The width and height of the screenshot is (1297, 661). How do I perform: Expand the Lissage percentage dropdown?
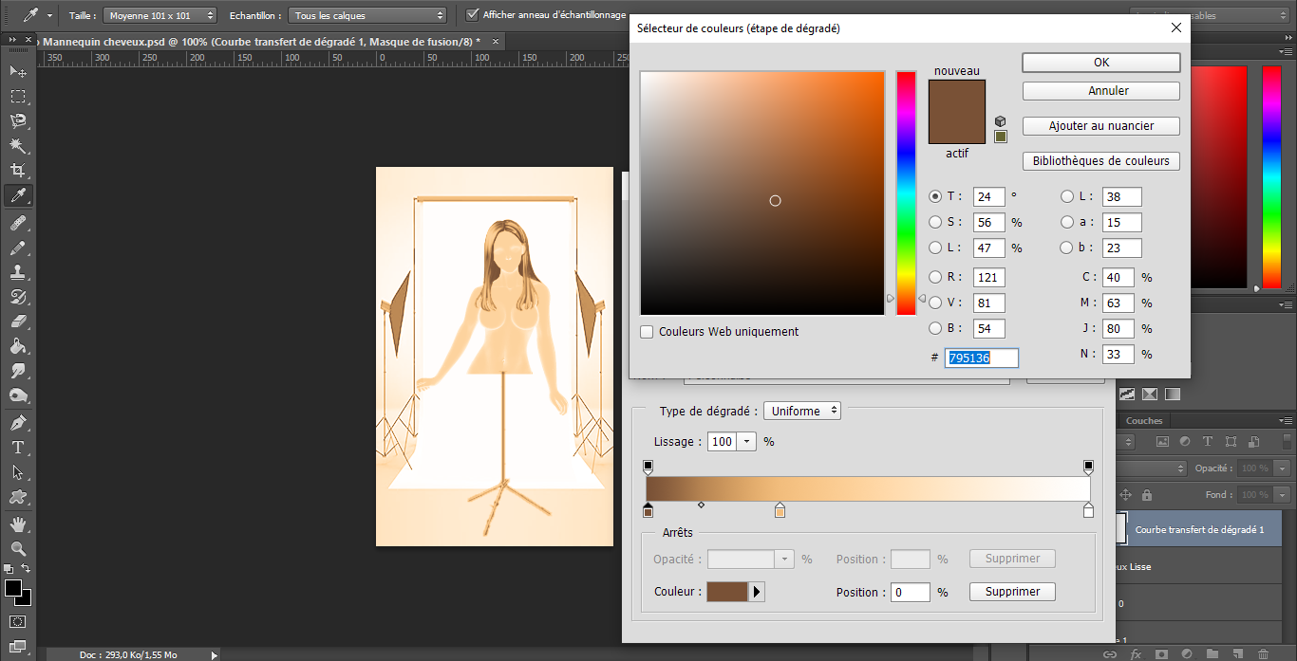click(x=747, y=442)
